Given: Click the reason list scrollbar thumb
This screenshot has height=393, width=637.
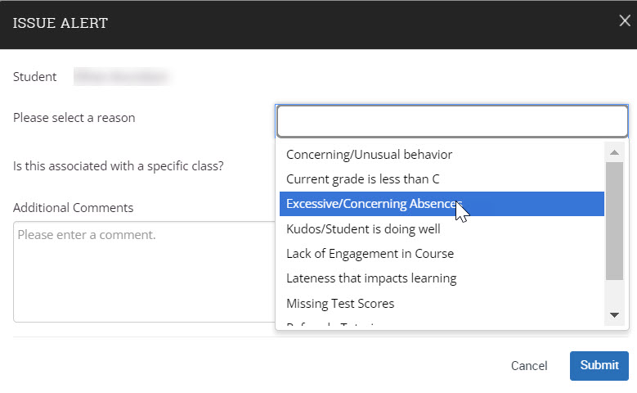Looking at the screenshot, I should pyautogui.click(x=614, y=221).
